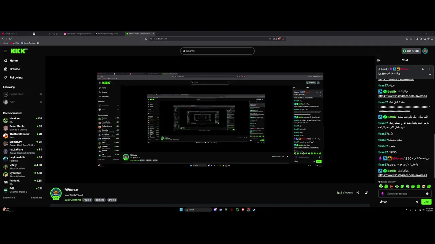Select the last green emote in chat row
Screen dimensions: 435x244
[429, 186]
